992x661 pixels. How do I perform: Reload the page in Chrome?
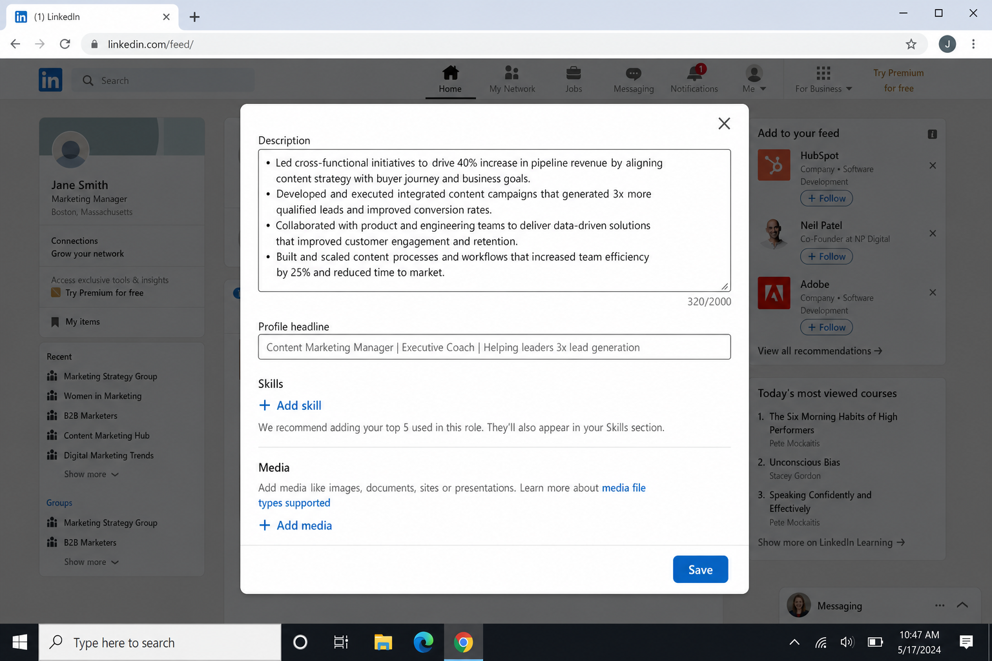[65, 44]
